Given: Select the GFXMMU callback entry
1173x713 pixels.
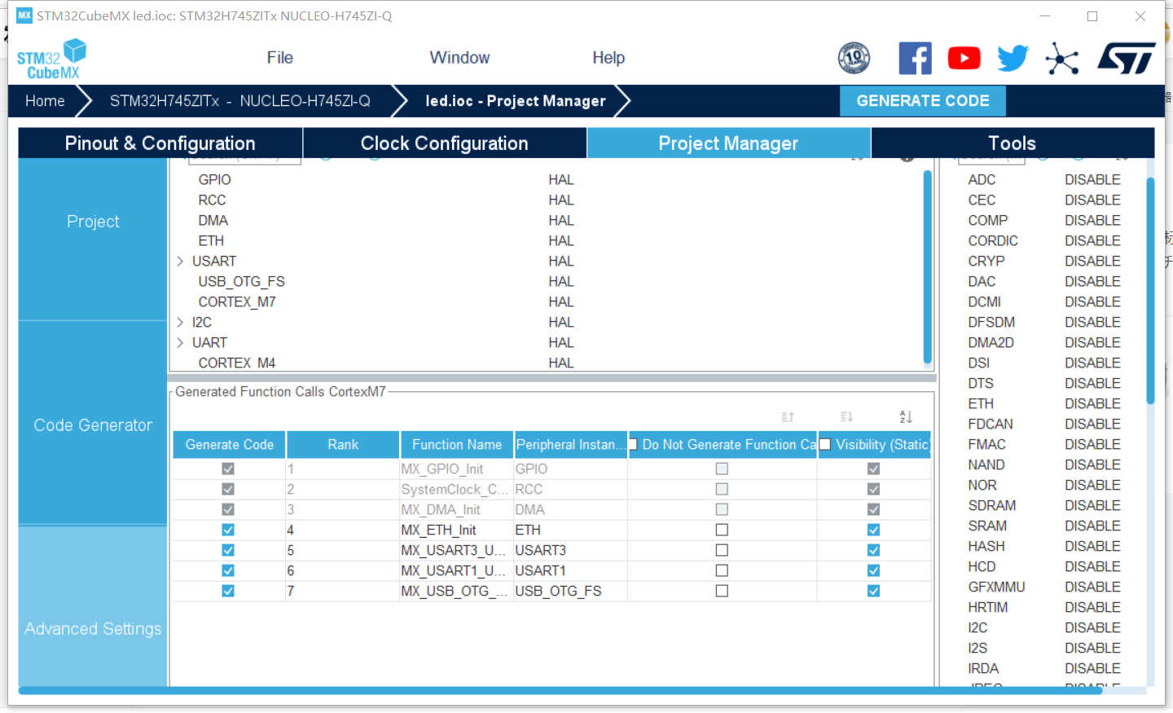Looking at the screenshot, I should (x=996, y=587).
